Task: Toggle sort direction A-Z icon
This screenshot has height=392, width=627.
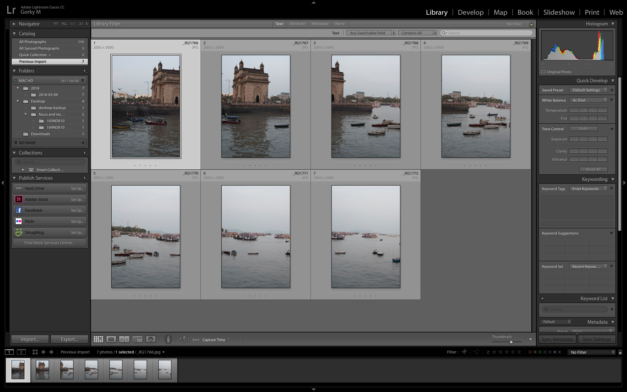Action: pyautogui.click(x=184, y=339)
